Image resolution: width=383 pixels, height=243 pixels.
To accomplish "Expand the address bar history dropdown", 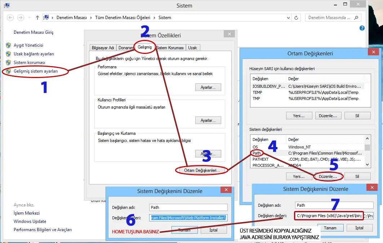I will [288, 18].
